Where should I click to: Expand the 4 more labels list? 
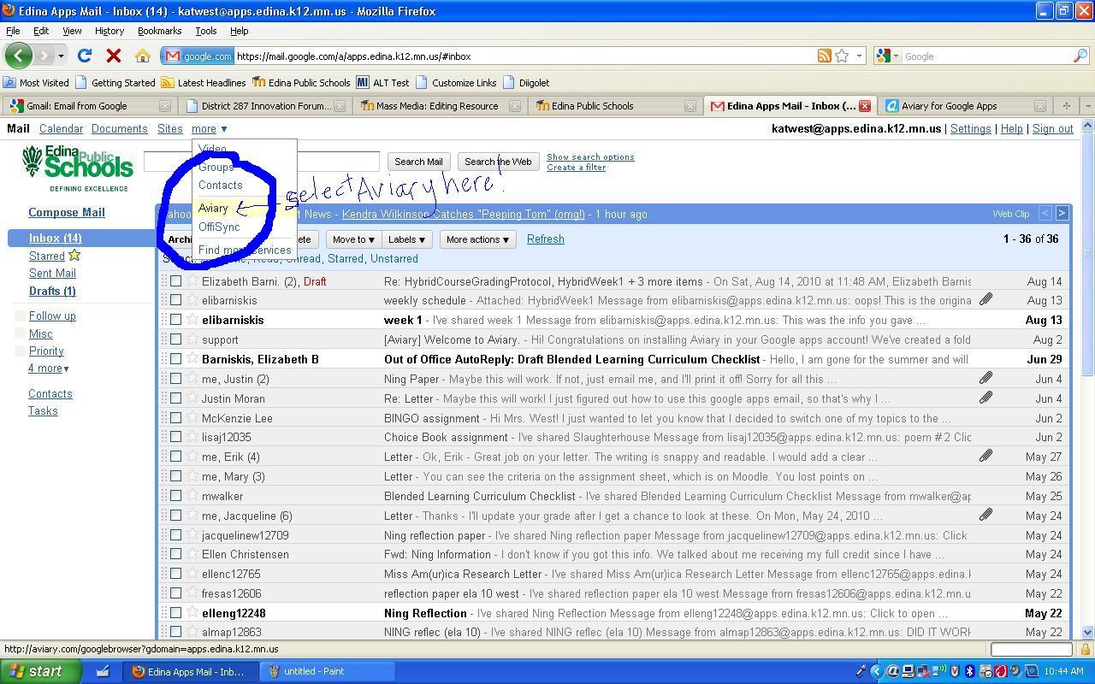coord(49,369)
